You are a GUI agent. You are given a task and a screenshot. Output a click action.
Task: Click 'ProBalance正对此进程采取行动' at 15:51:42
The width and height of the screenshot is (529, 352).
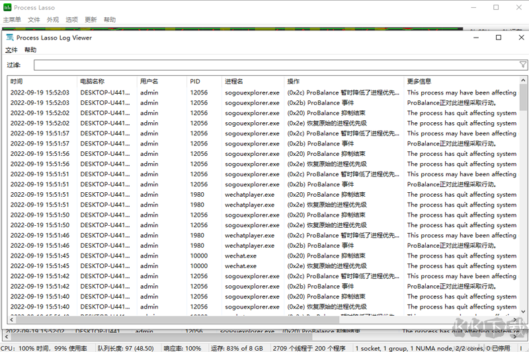[x=452, y=287]
